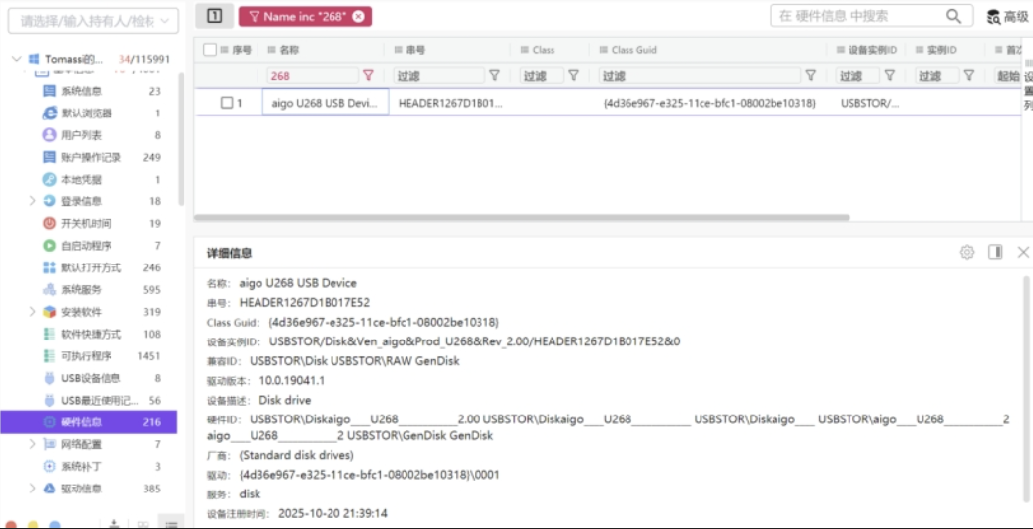Open the 请选择/输入持有人 dropdown
Screen dimensions: 1033x529
(x=93, y=21)
